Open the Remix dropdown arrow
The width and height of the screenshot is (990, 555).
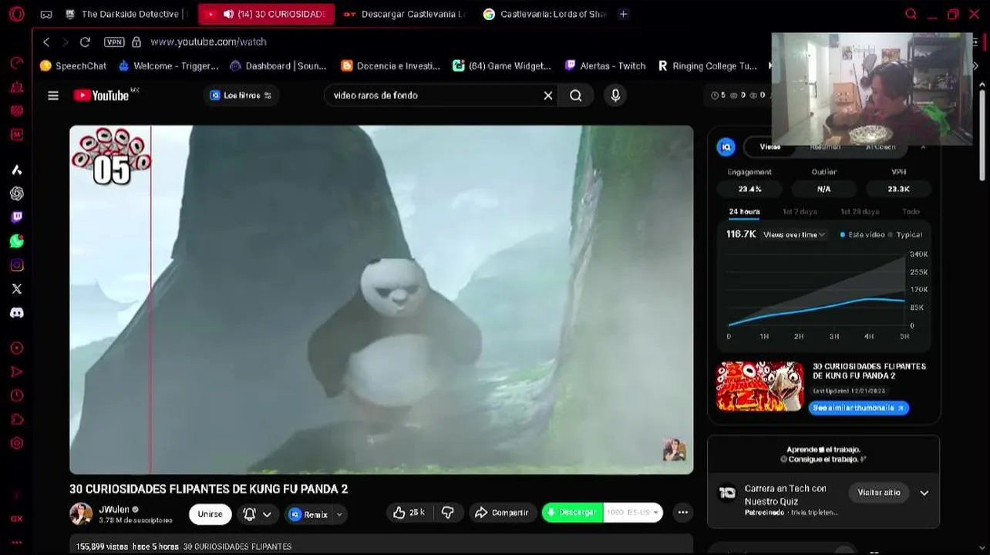pyautogui.click(x=339, y=514)
